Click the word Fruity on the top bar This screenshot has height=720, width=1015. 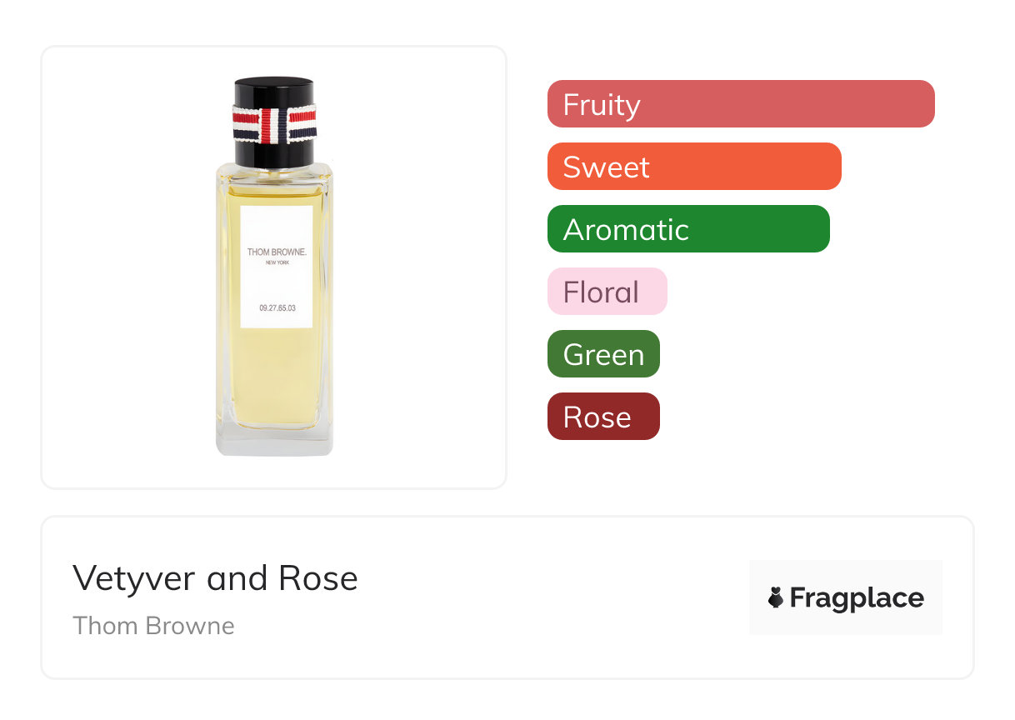coord(602,105)
